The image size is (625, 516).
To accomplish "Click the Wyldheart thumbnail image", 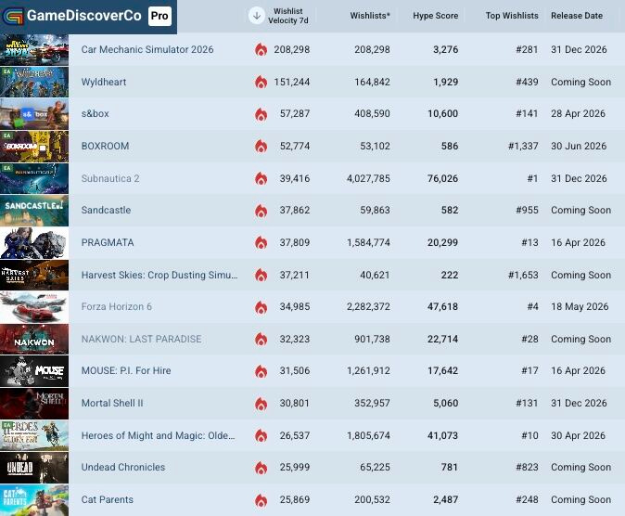I will pos(34,83).
